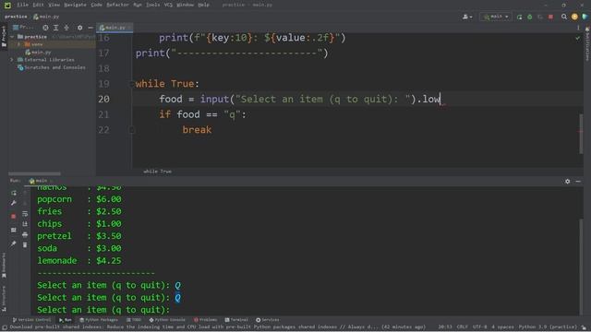Viewport: 591px width, 332px height.
Task: Click the practice breadcrumb in navigation bar
Action: pos(16,17)
